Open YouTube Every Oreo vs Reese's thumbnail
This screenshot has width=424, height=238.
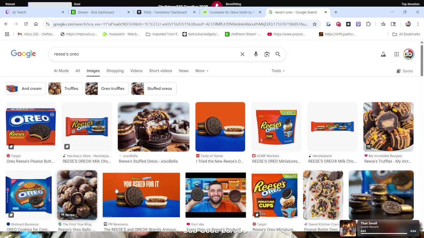tap(216, 195)
